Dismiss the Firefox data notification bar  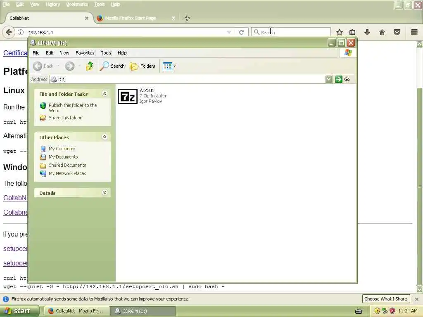417,299
